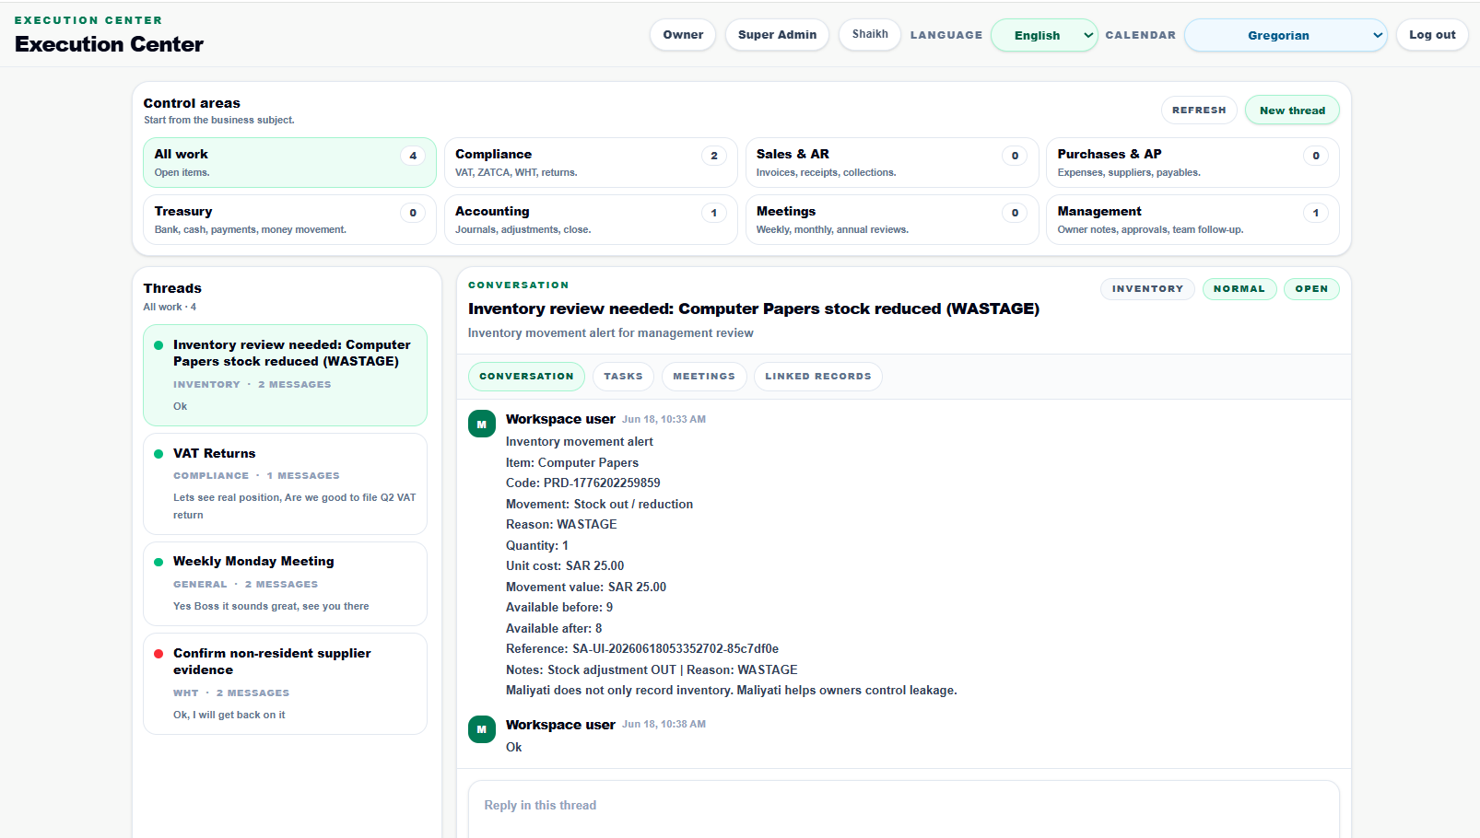Select the Conversation tab
Viewport: 1480px width, 838px height.
click(x=526, y=377)
